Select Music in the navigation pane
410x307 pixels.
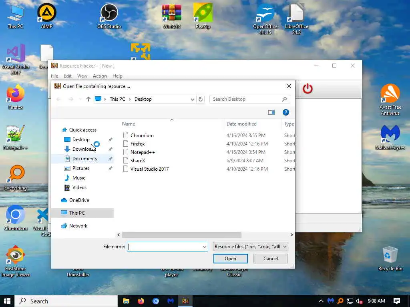[79, 178]
